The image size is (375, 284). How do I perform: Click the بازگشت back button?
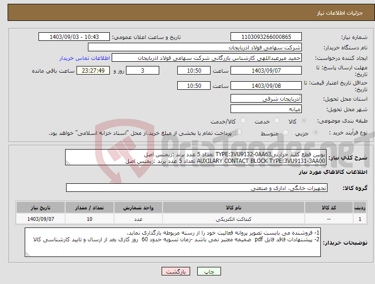[176, 271]
